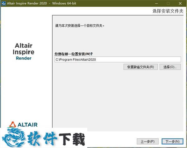This screenshot has height=148, width=187.
Task: Maximize the installer window
Action: 168,3
